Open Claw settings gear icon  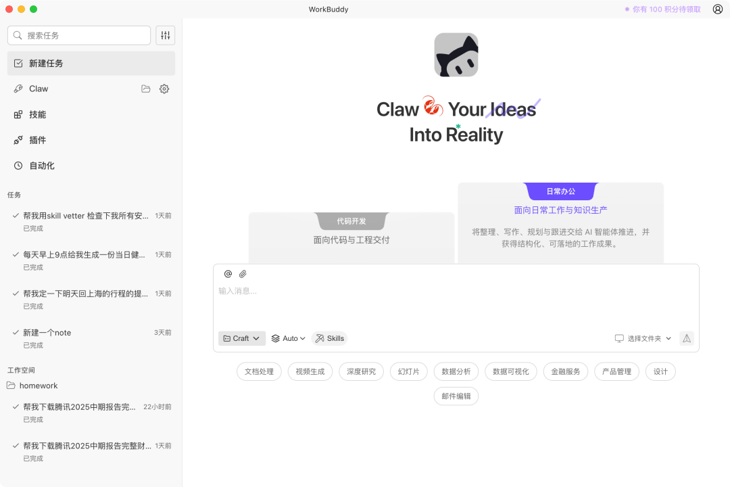tap(164, 89)
